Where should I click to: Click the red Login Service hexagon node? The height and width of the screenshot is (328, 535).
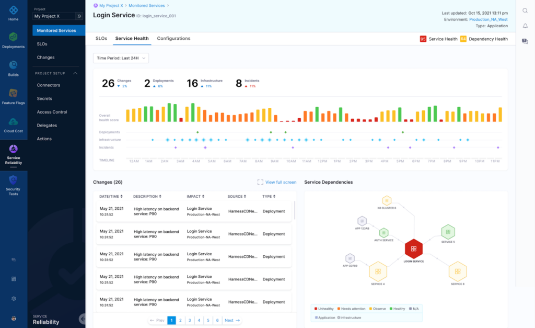[x=414, y=248]
